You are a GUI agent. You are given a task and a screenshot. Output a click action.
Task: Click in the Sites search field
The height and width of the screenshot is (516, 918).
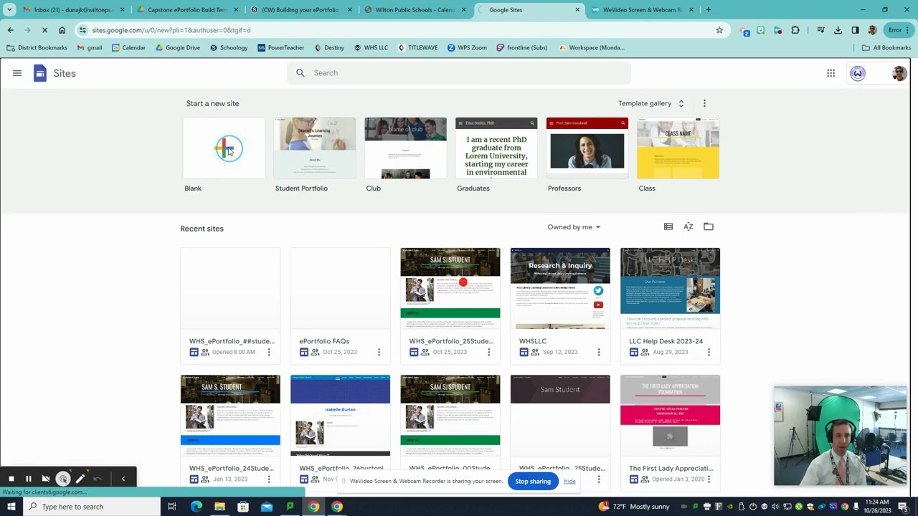[459, 73]
